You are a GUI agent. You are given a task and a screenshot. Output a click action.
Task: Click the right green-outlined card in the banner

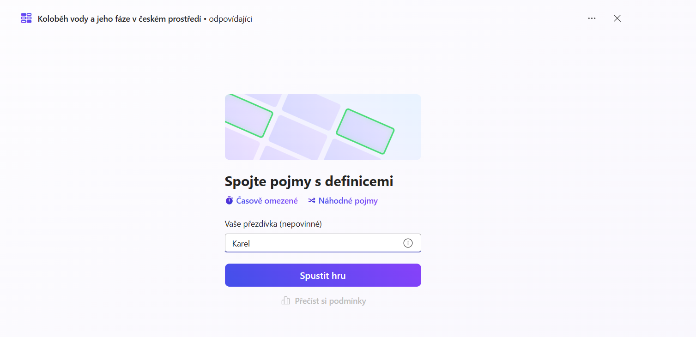coord(365,132)
